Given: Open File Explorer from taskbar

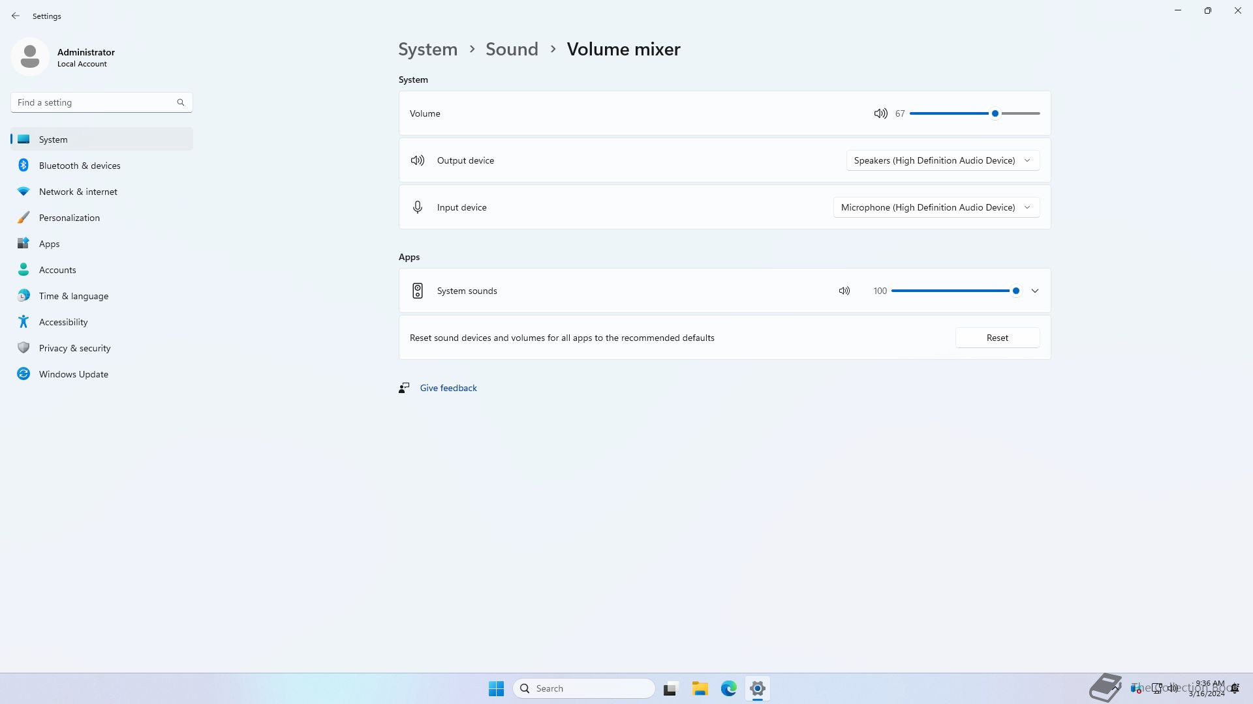Looking at the screenshot, I should point(700,688).
